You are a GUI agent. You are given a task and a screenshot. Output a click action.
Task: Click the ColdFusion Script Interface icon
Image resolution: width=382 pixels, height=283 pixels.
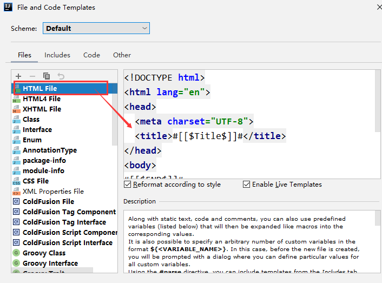point(16,242)
